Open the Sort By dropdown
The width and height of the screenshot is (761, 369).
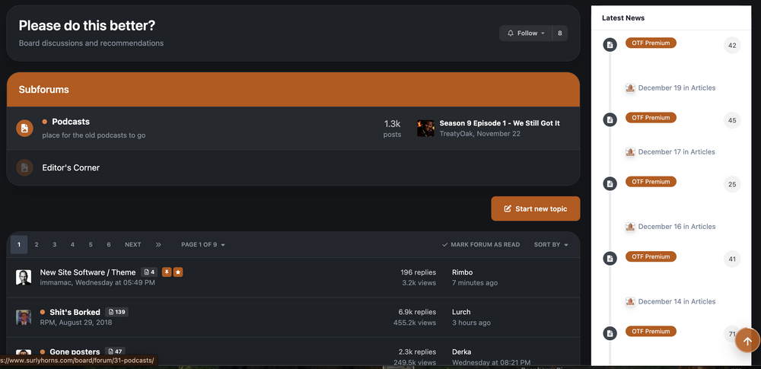pos(551,245)
